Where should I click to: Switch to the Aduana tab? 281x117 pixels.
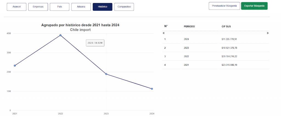(x=81, y=7)
